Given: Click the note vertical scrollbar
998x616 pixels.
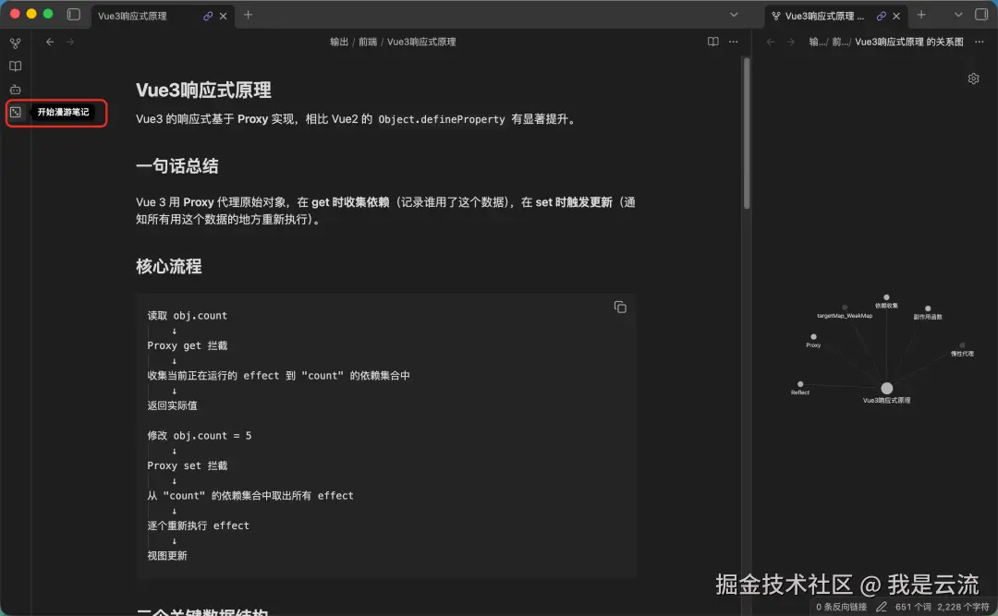Looking at the screenshot, I should click(747, 134).
